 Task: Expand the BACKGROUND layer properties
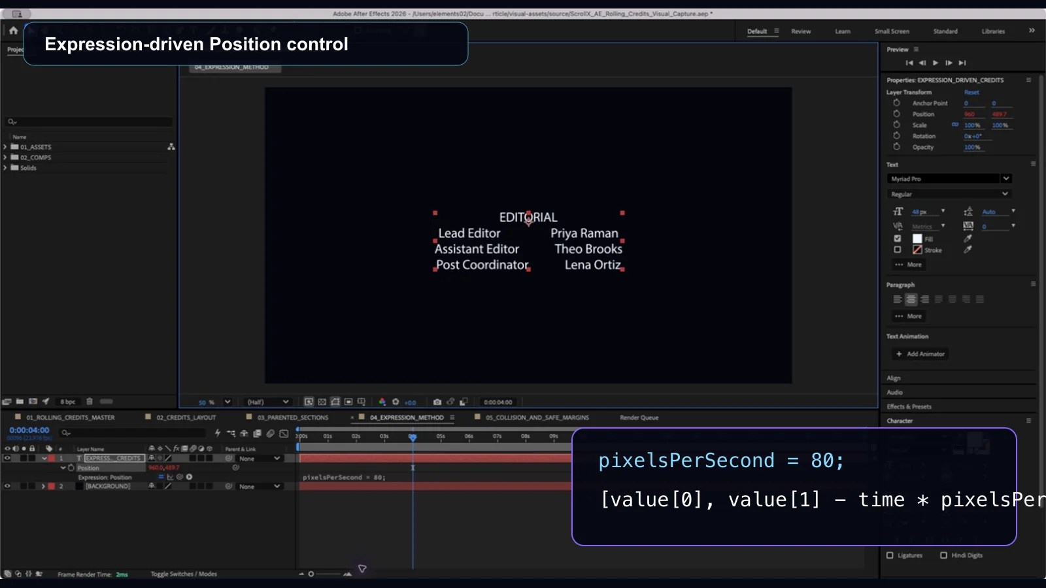[43, 486]
